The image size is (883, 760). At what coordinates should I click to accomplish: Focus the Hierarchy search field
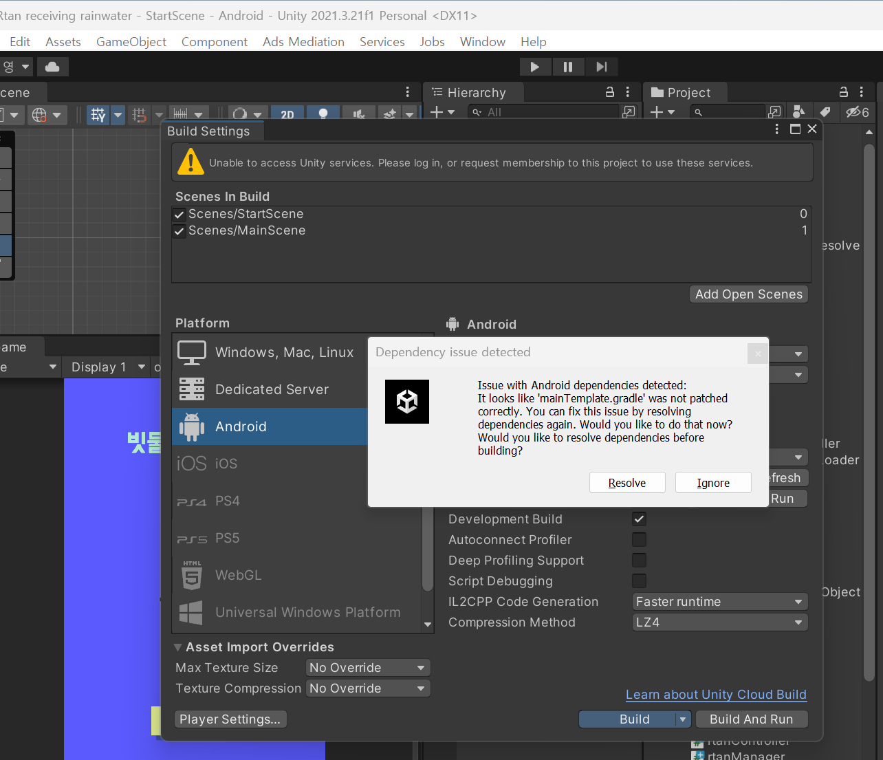pos(543,112)
